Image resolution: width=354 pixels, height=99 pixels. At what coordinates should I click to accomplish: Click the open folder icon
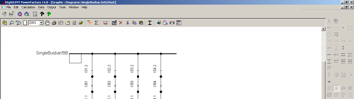(x=81, y=23)
